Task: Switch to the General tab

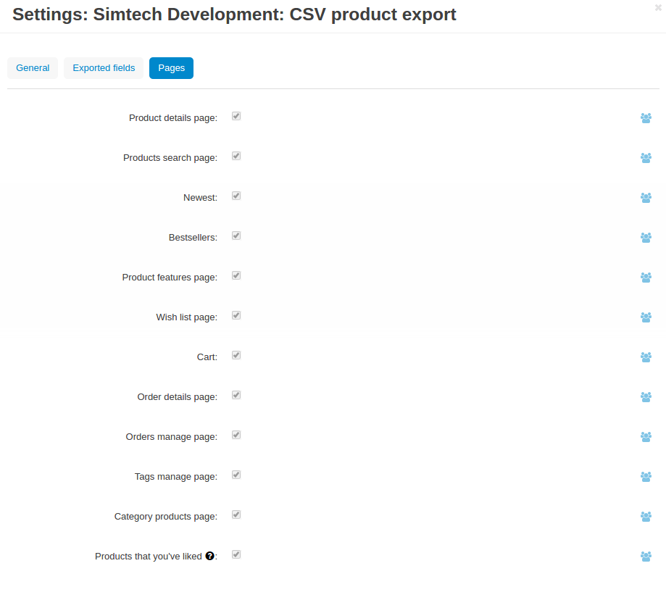Action: 33,68
